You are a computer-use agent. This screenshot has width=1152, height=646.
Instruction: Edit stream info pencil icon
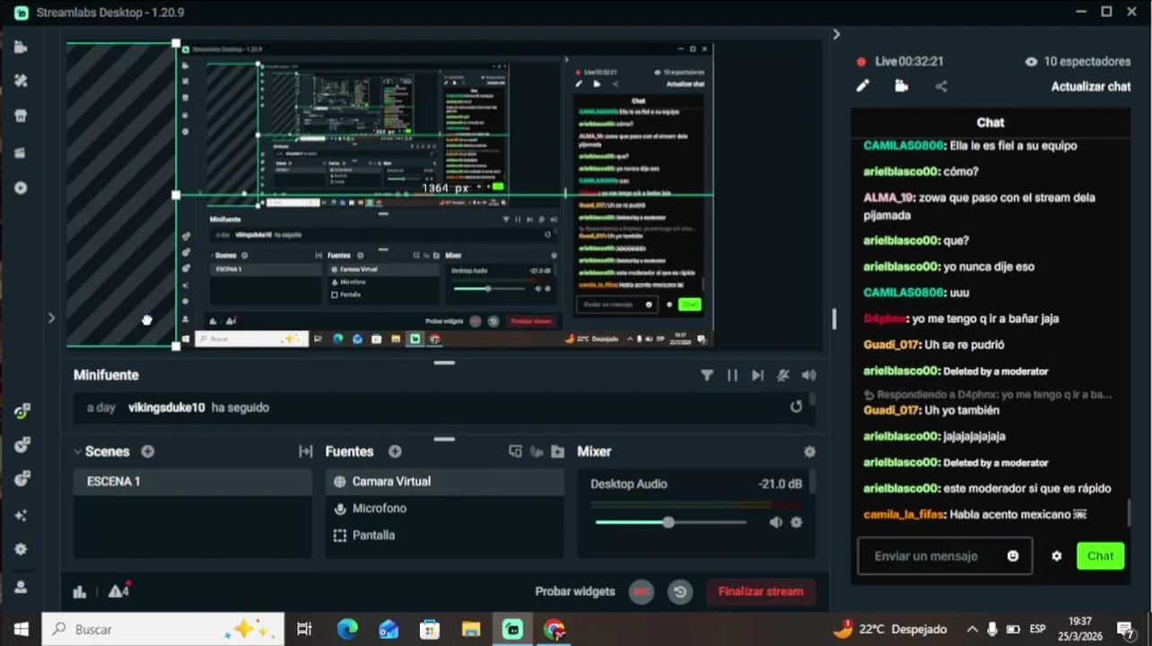click(x=862, y=86)
